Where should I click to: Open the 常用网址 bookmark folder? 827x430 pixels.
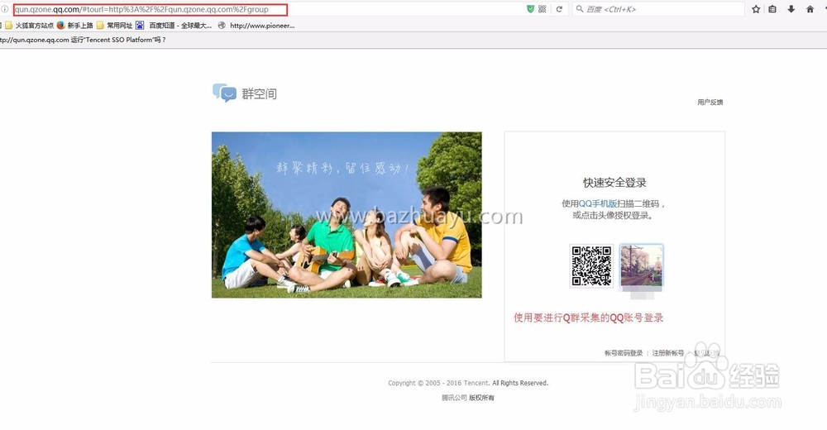click(114, 26)
